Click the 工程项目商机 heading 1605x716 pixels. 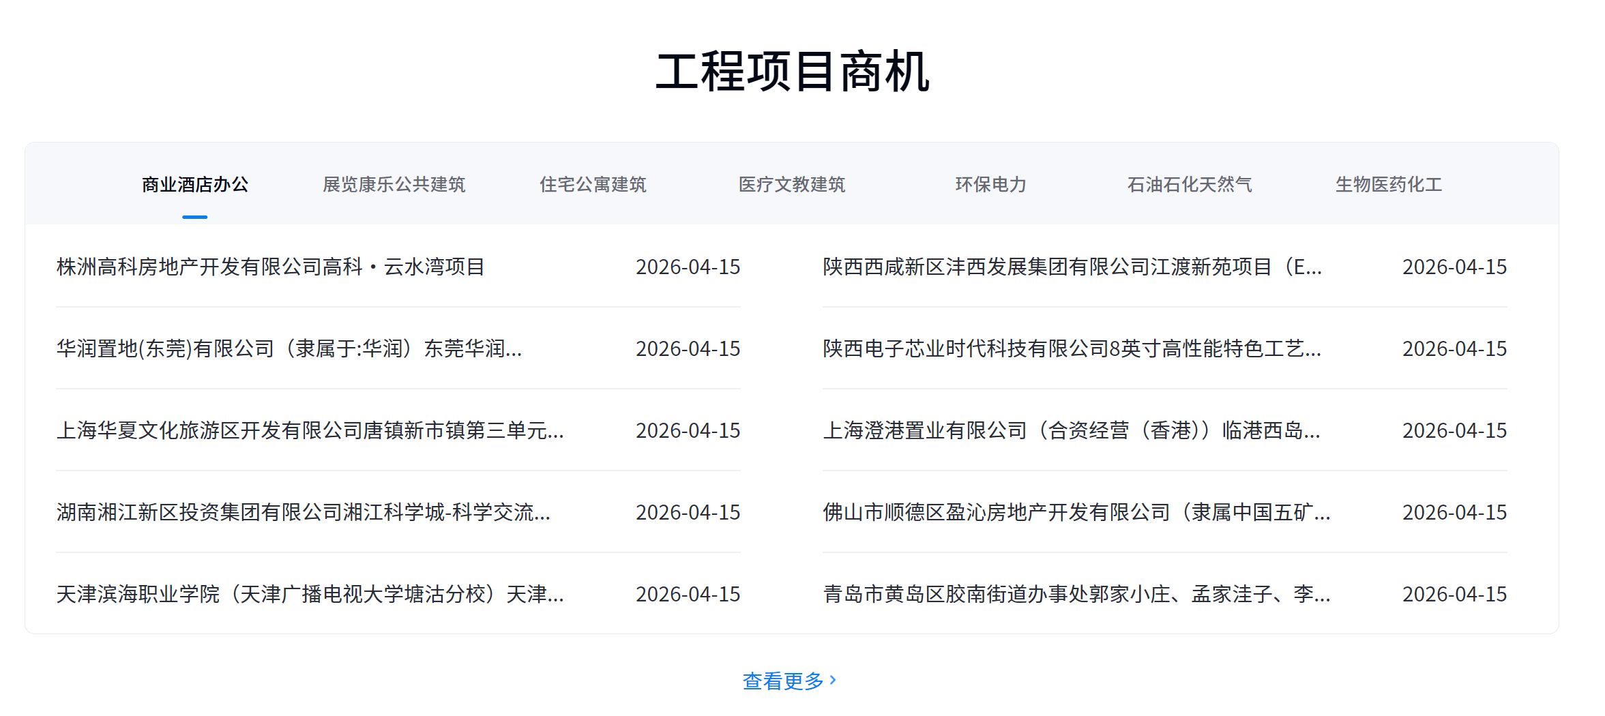coord(793,72)
